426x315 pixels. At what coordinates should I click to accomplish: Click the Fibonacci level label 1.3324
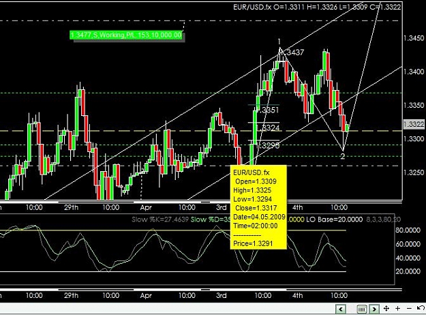click(268, 127)
